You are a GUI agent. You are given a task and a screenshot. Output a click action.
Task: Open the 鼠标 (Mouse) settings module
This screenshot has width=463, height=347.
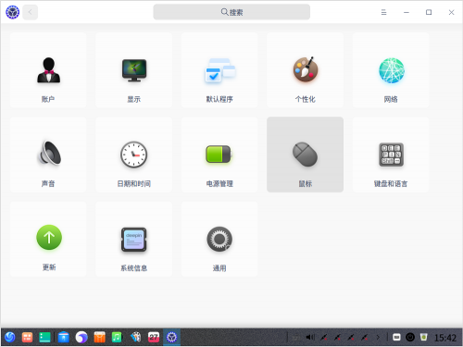[306, 155]
